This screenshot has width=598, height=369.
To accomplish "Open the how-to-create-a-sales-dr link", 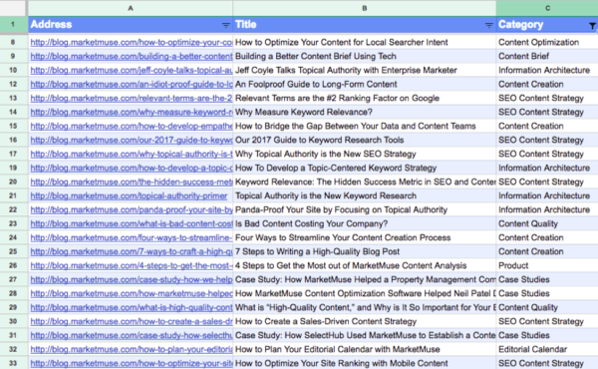I will [x=132, y=322].
